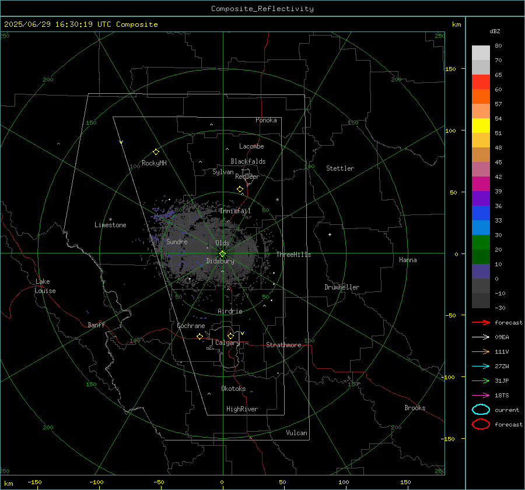Click the 2025/06/29 16:30:19 UTC Composite timestamp
This screenshot has height=490, width=525.
click(80, 24)
